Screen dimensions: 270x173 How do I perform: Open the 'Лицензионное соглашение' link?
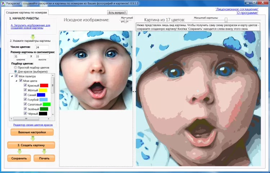point(237,9)
